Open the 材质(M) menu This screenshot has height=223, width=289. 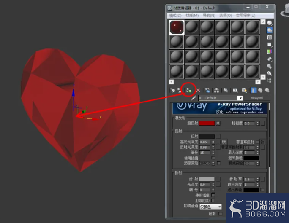pos(192,16)
